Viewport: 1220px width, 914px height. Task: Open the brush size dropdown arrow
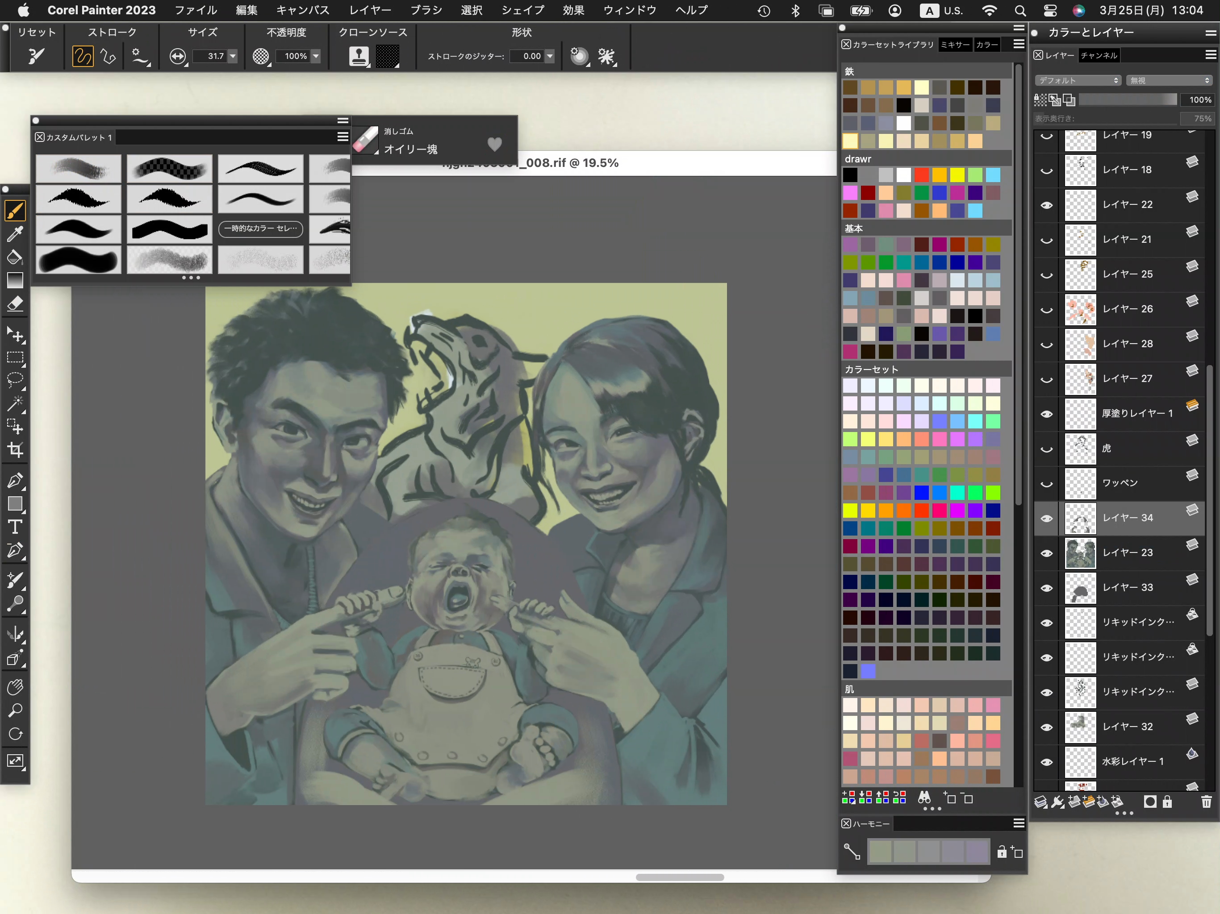point(233,56)
